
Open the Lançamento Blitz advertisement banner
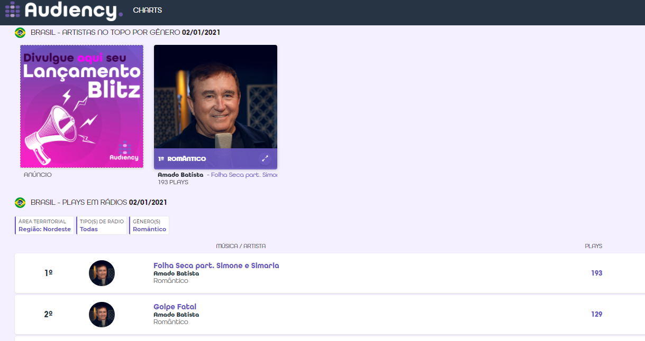(81, 106)
